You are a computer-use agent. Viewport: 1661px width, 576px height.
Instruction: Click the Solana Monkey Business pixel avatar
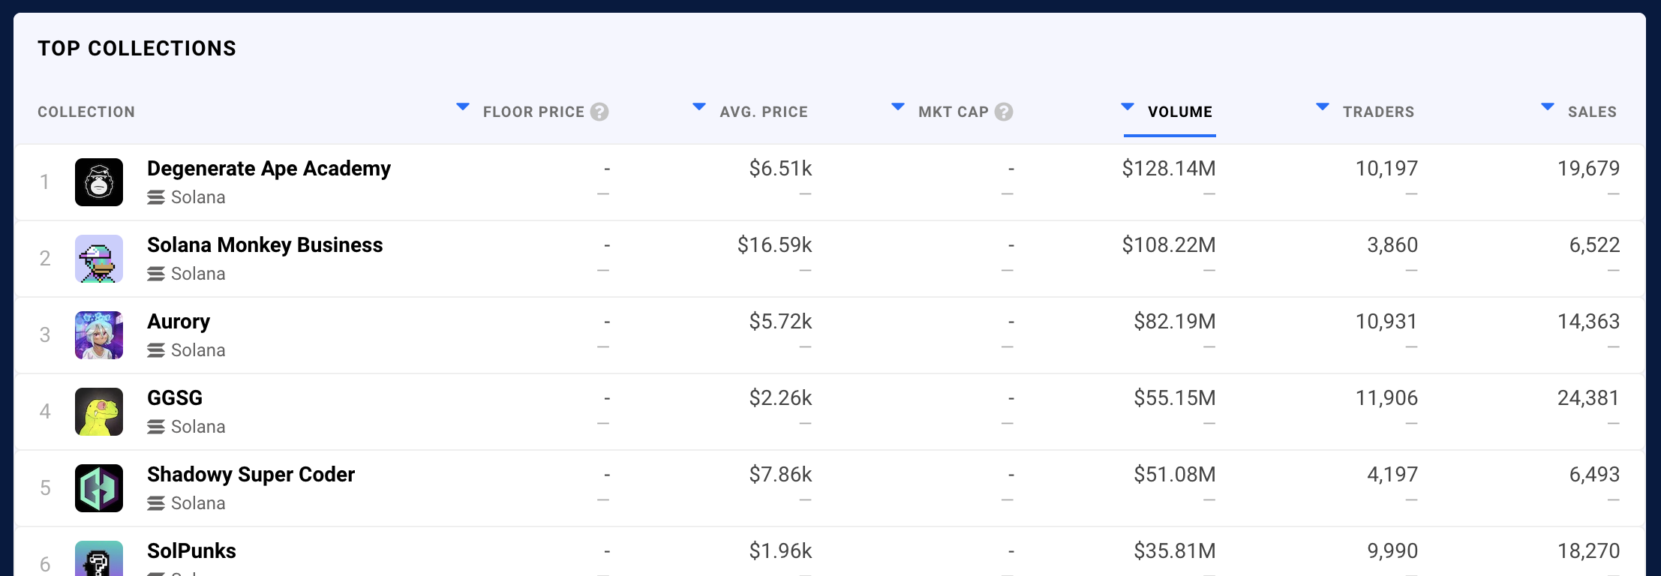(99, 259)
